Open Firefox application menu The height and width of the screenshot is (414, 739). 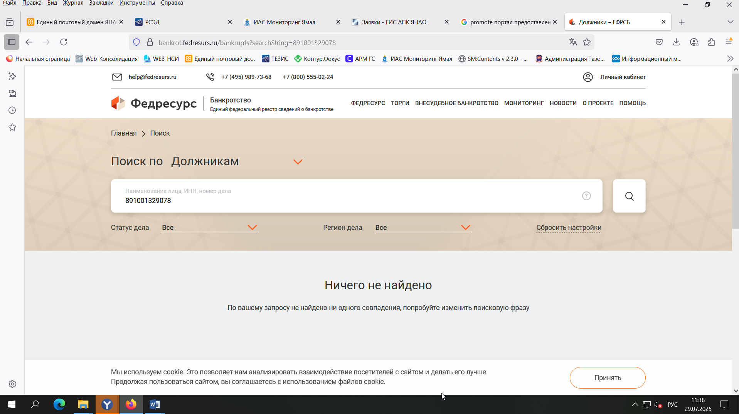[x=729, y=42]
